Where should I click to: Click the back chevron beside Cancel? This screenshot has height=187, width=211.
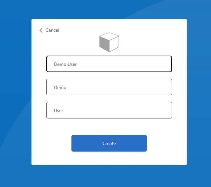pos(41,30)
